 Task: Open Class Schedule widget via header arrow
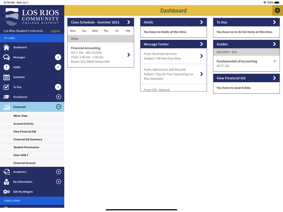[x=129, y=22]
